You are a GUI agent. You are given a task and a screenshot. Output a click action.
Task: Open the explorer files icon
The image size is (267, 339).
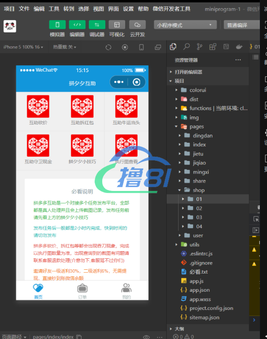point(173,46)
